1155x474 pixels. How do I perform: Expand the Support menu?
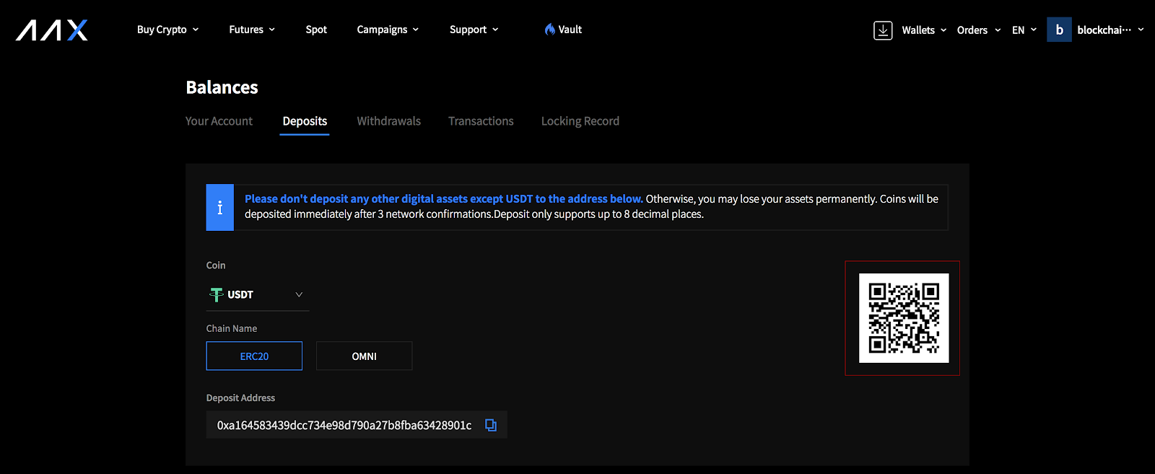tap(474, 30)
